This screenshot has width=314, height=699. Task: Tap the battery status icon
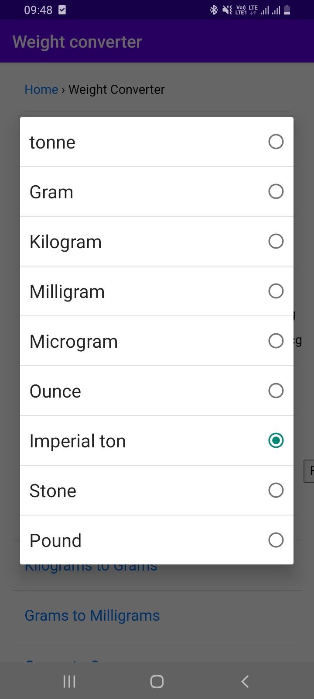[x=287, y=10]
